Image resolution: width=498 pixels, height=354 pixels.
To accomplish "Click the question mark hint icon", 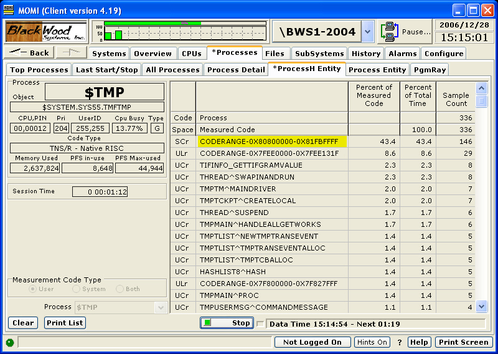I will coord(399,343).
